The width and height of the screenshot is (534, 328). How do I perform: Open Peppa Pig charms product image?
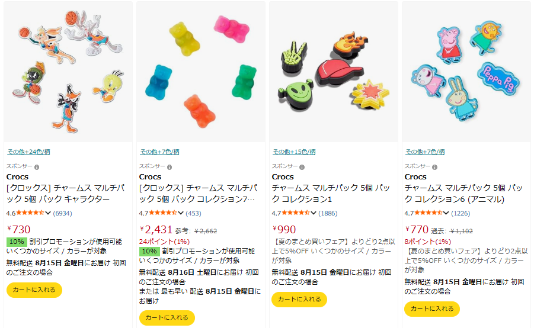tap(466, 72)
